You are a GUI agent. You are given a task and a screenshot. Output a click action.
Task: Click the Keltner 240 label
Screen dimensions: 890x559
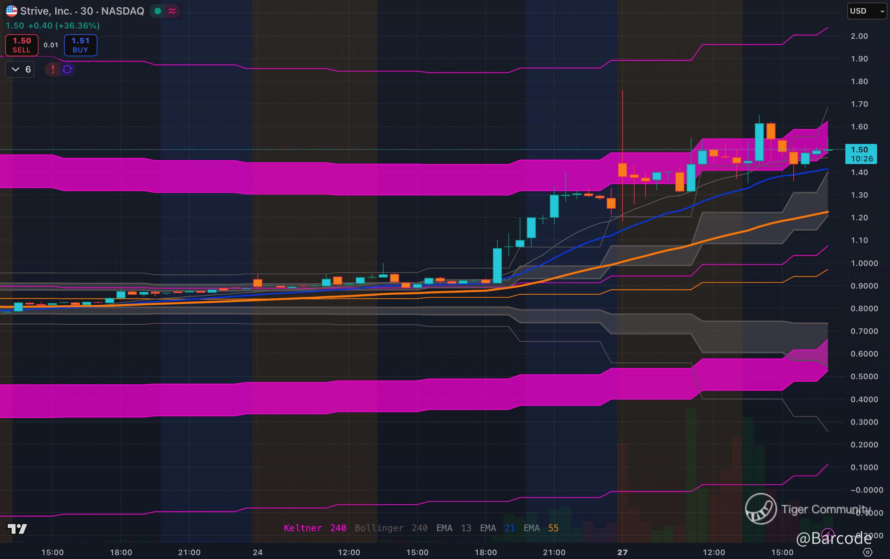point(315,528)
